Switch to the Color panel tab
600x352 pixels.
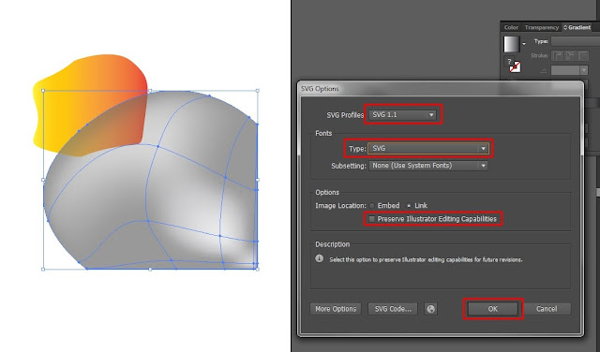[x=511, y=27]
